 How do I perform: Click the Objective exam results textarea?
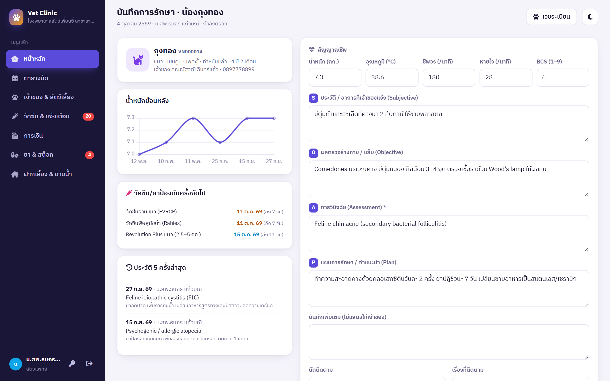coord(449,179)
